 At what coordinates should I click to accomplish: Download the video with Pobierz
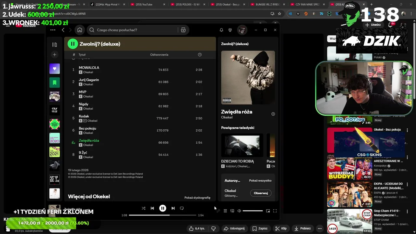(303, 228)
